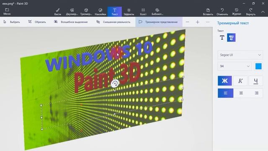Open the Журнал history panel
This screenshot has height=151, width=268.
tap(237, 12)
